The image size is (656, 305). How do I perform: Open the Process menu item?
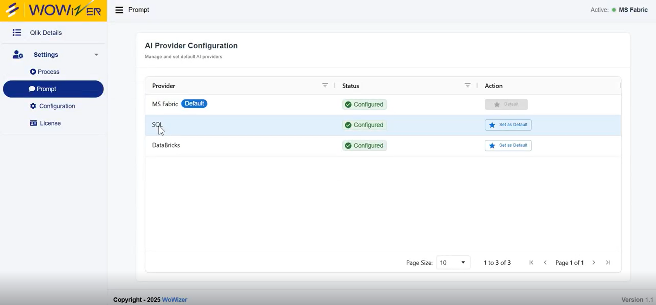click(x=45, y=72)
